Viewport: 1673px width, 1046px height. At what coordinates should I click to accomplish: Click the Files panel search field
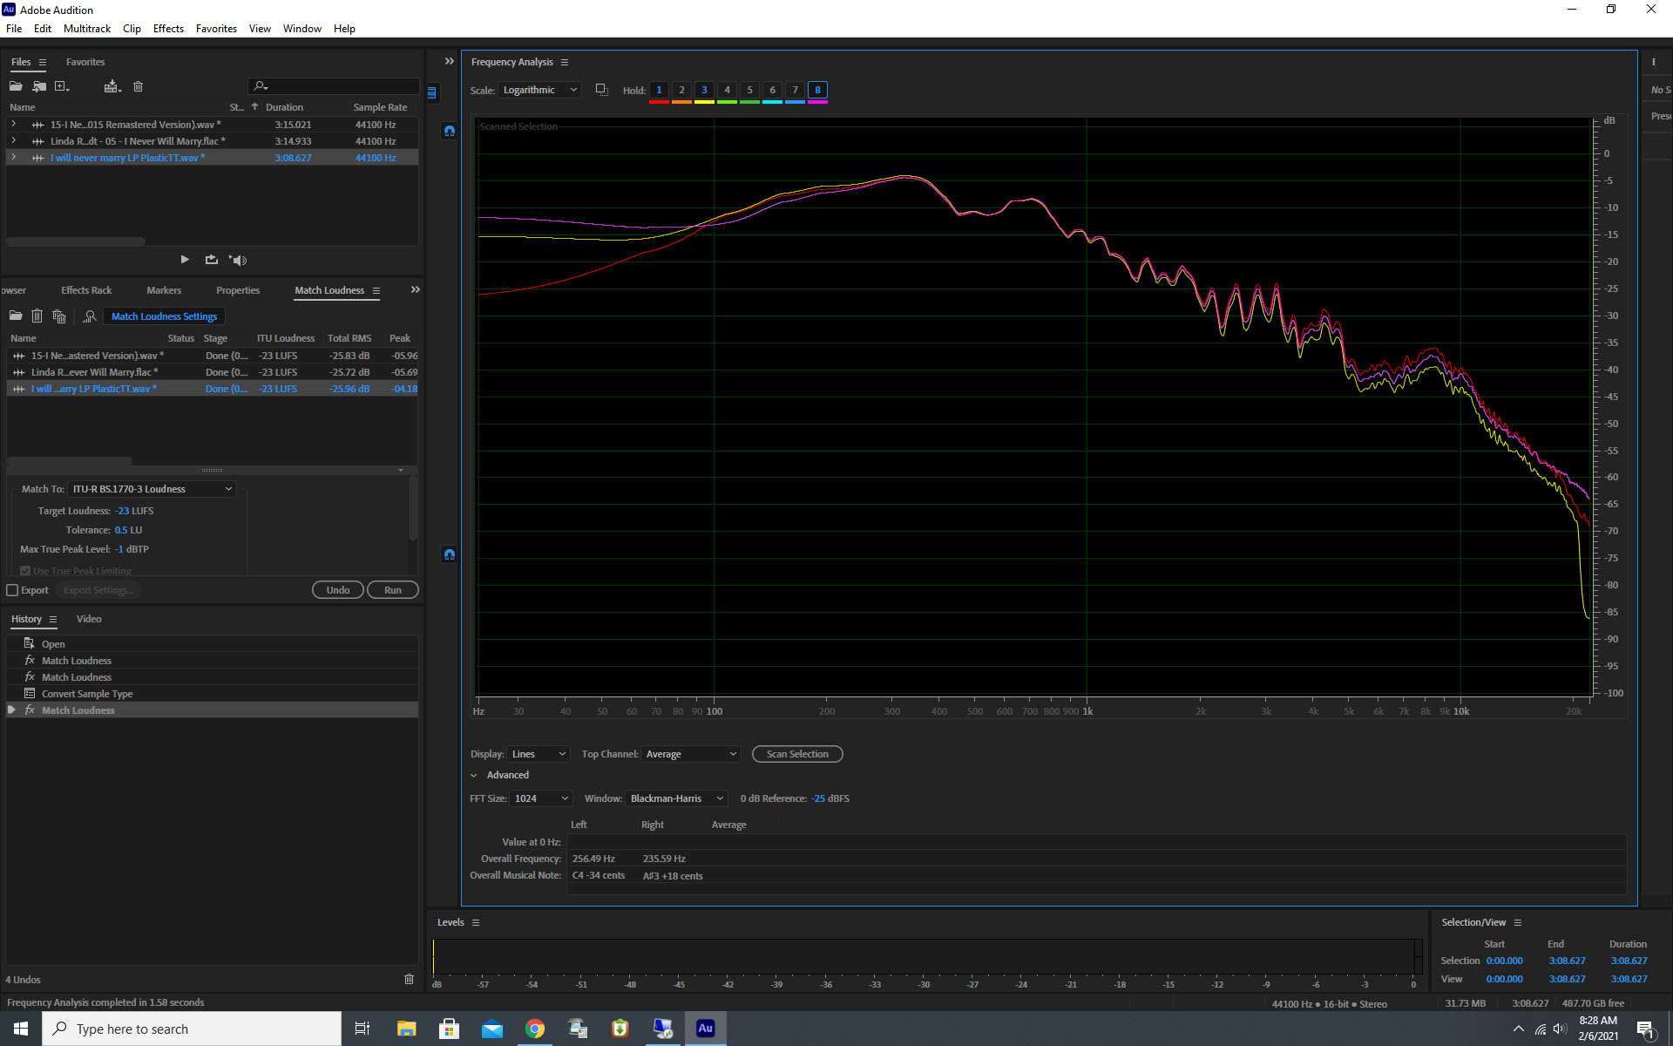(x=334, y=86)
